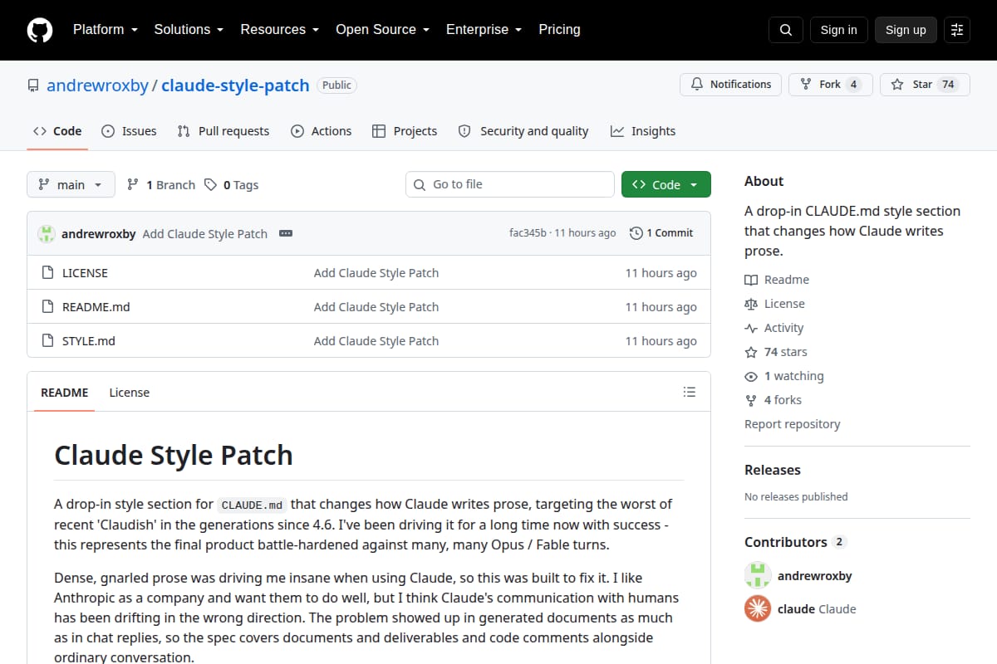Click the fork count badge 4
This screenshot has width=997, height=664.
click(853, 85)
